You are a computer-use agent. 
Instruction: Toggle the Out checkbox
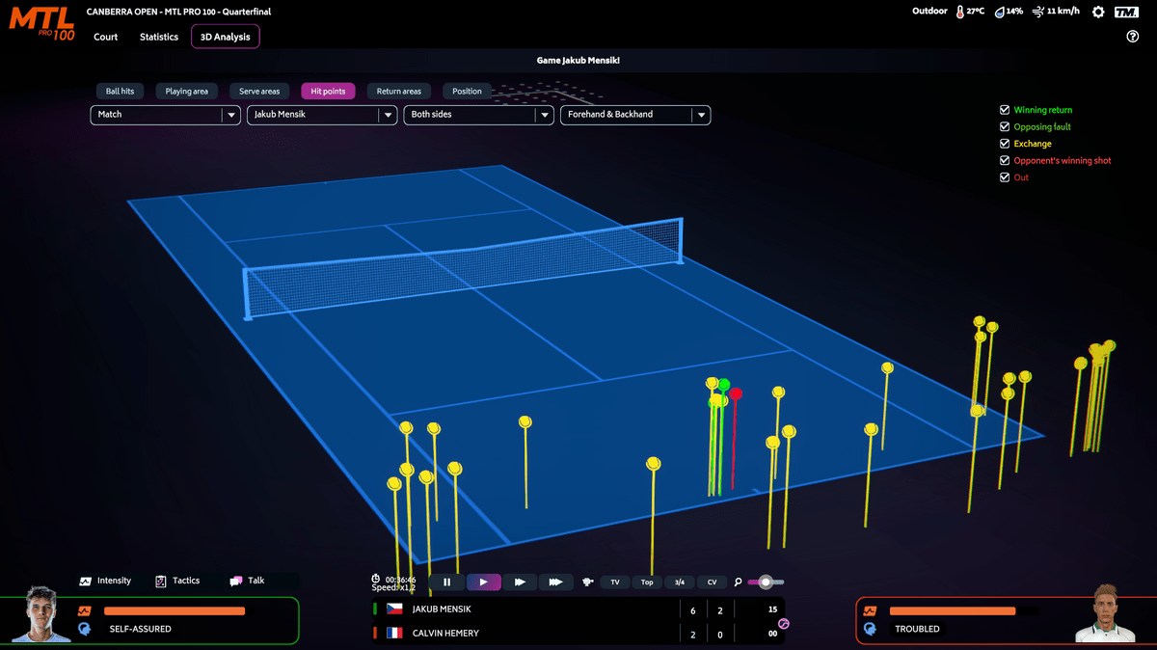(x=1005, y=177)
